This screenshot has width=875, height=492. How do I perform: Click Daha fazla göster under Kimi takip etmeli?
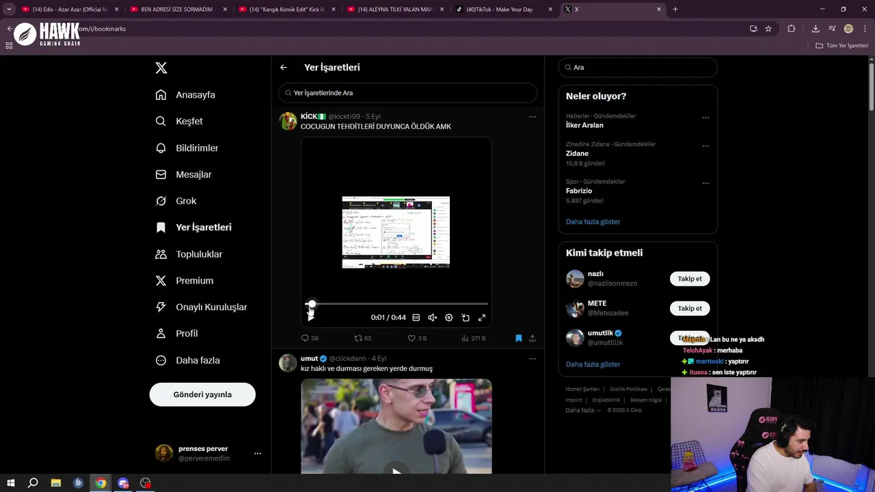click(593, 365)
